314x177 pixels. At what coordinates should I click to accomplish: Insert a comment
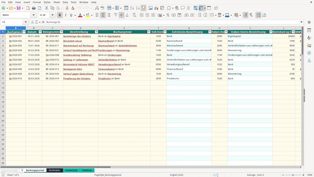point(183,8)
